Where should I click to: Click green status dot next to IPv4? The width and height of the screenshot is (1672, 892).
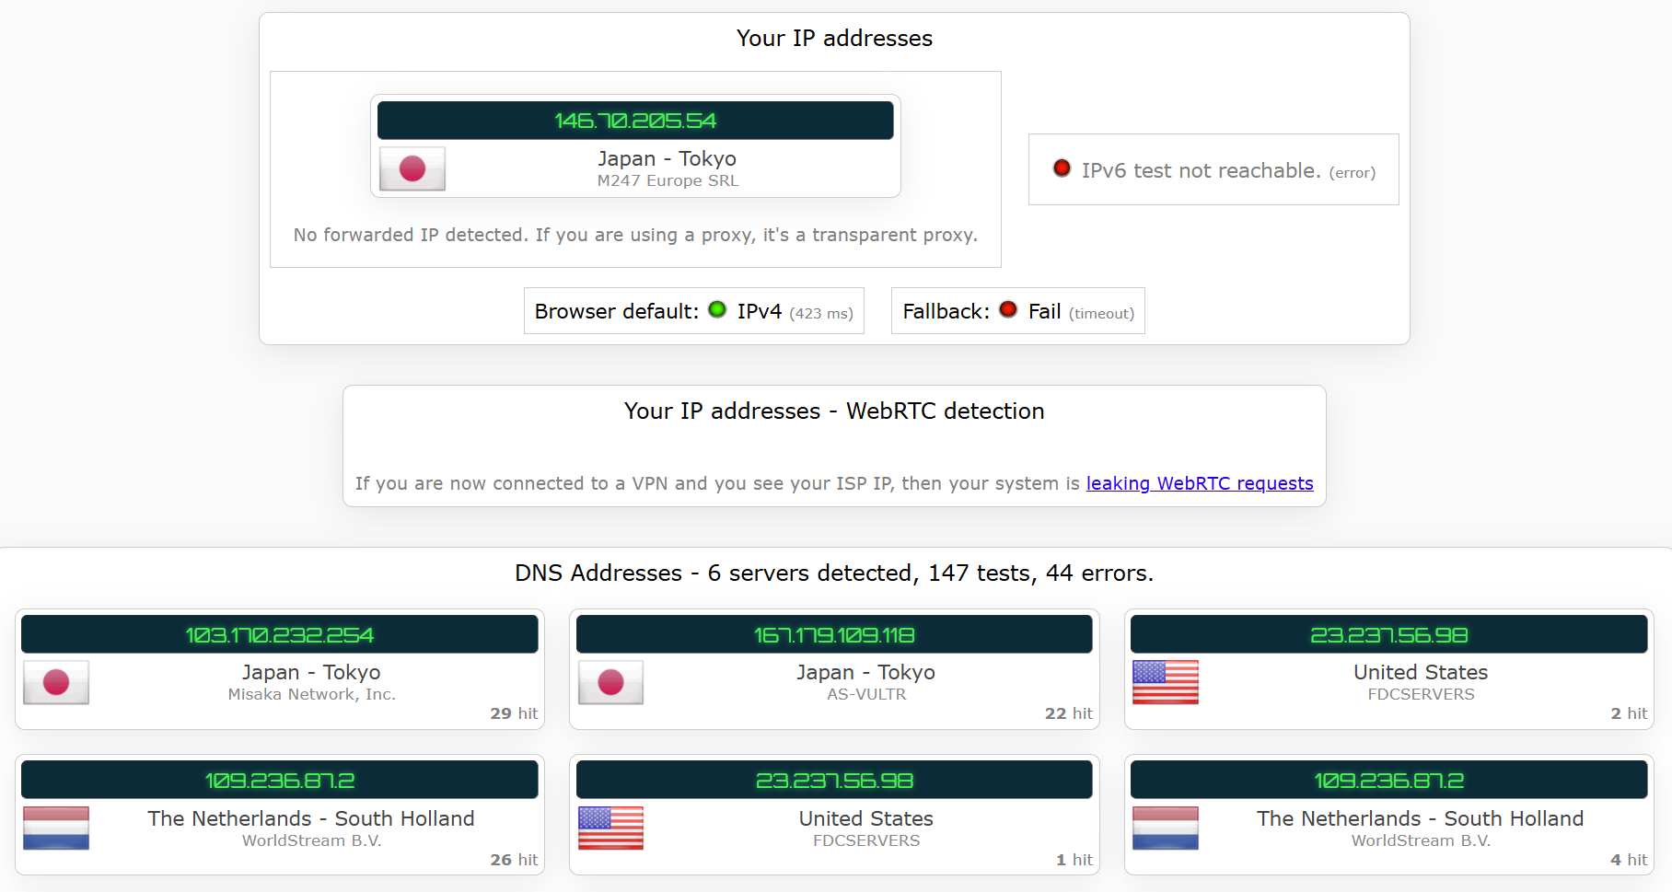[717, 310]
